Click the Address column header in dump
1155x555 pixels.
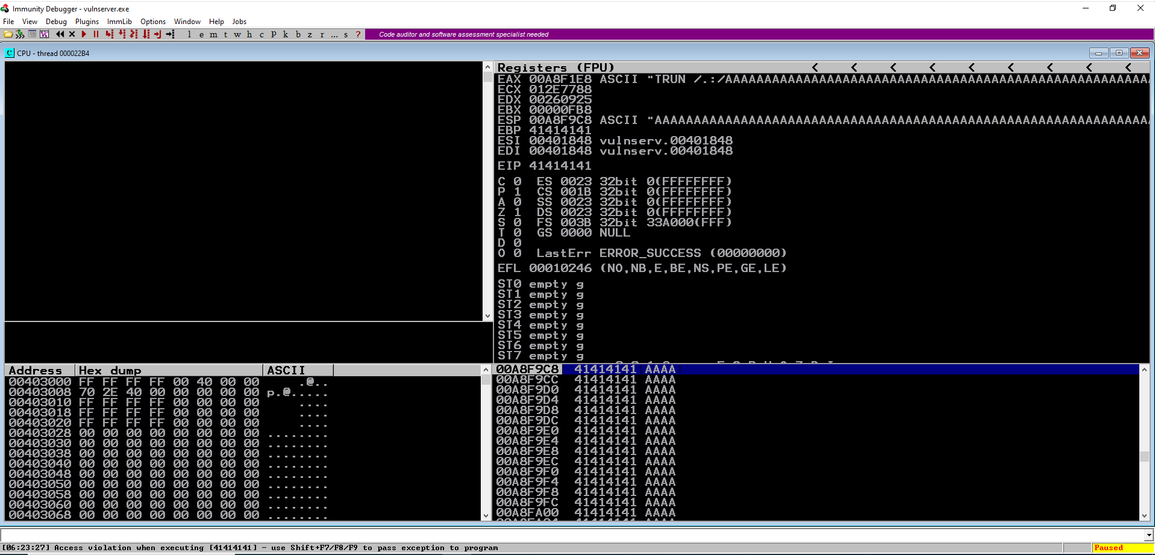[40, 370]
